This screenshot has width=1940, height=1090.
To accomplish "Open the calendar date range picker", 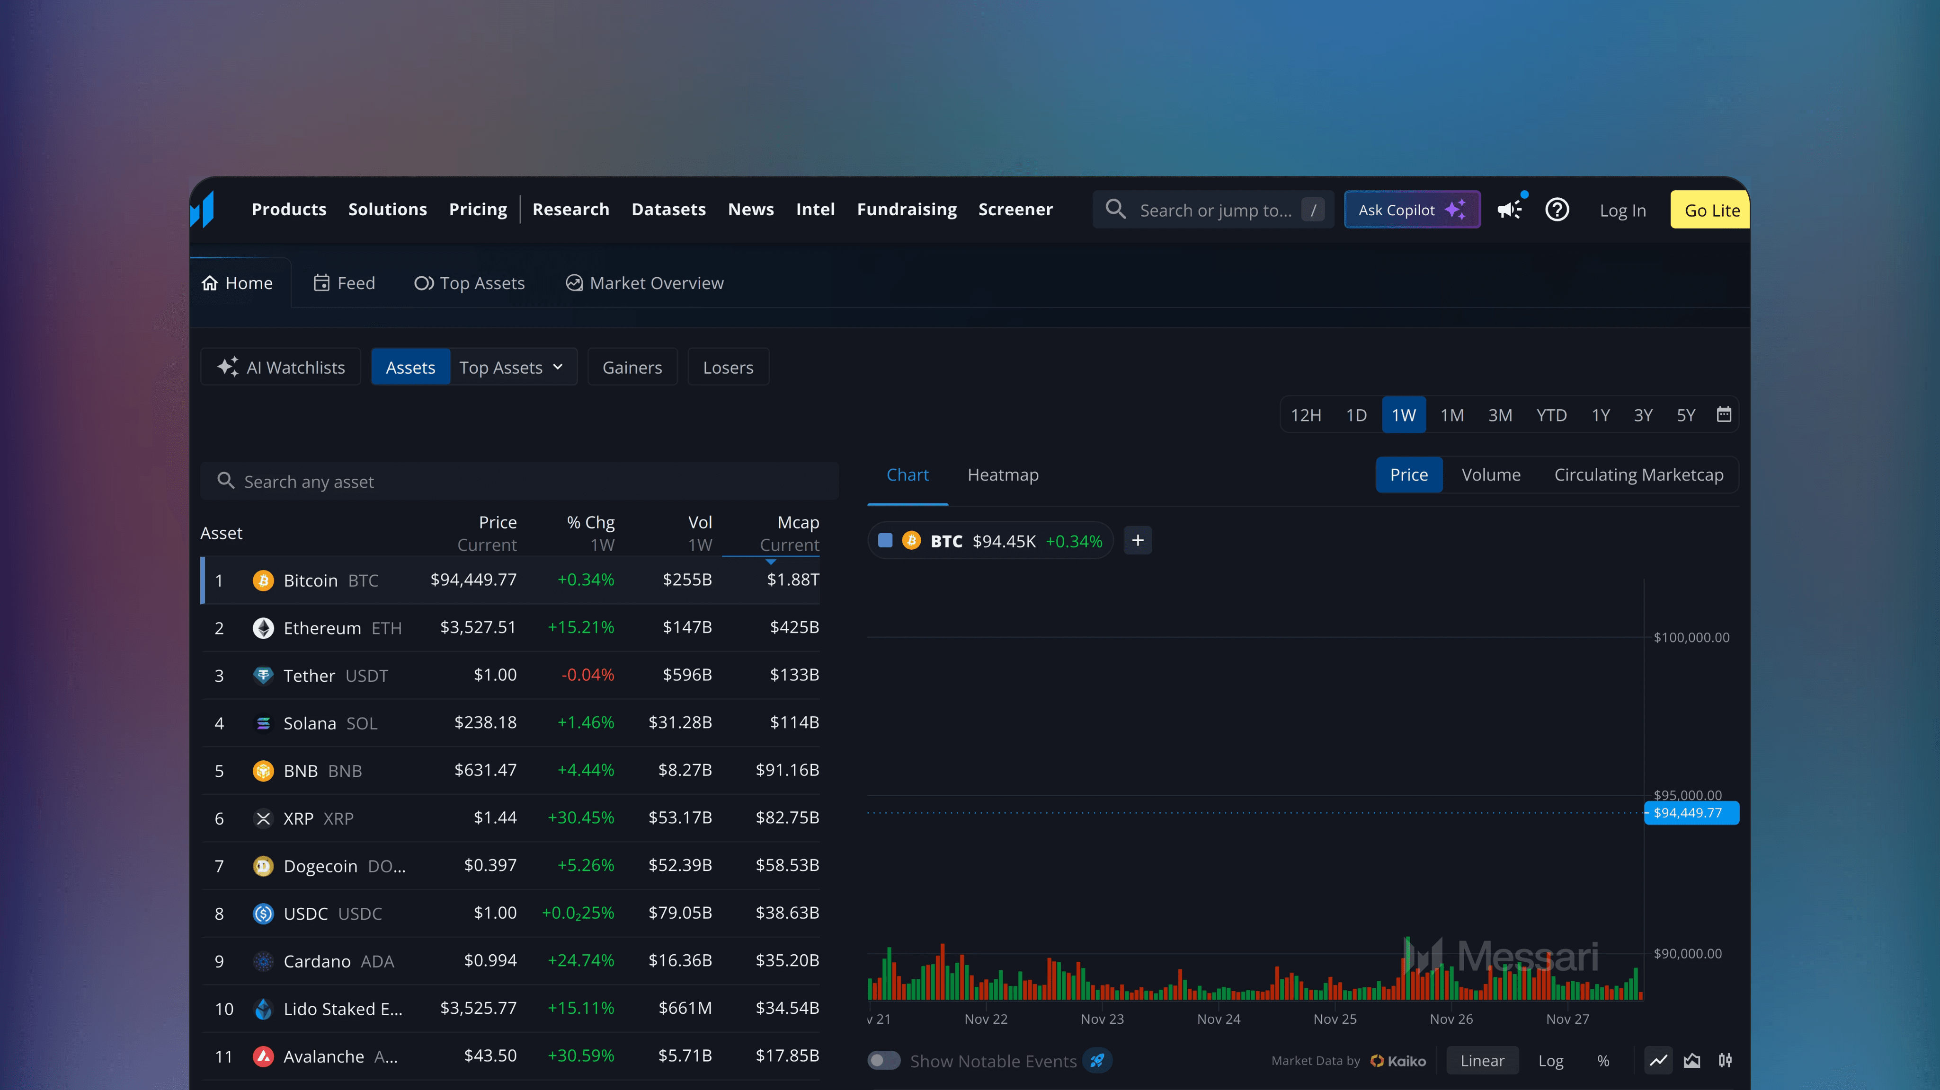I will click(1725, 414).
